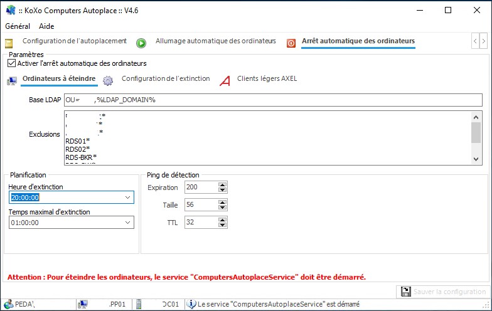Click into the Base LDAP input field
492x311 pixels.
pos(273,100)
